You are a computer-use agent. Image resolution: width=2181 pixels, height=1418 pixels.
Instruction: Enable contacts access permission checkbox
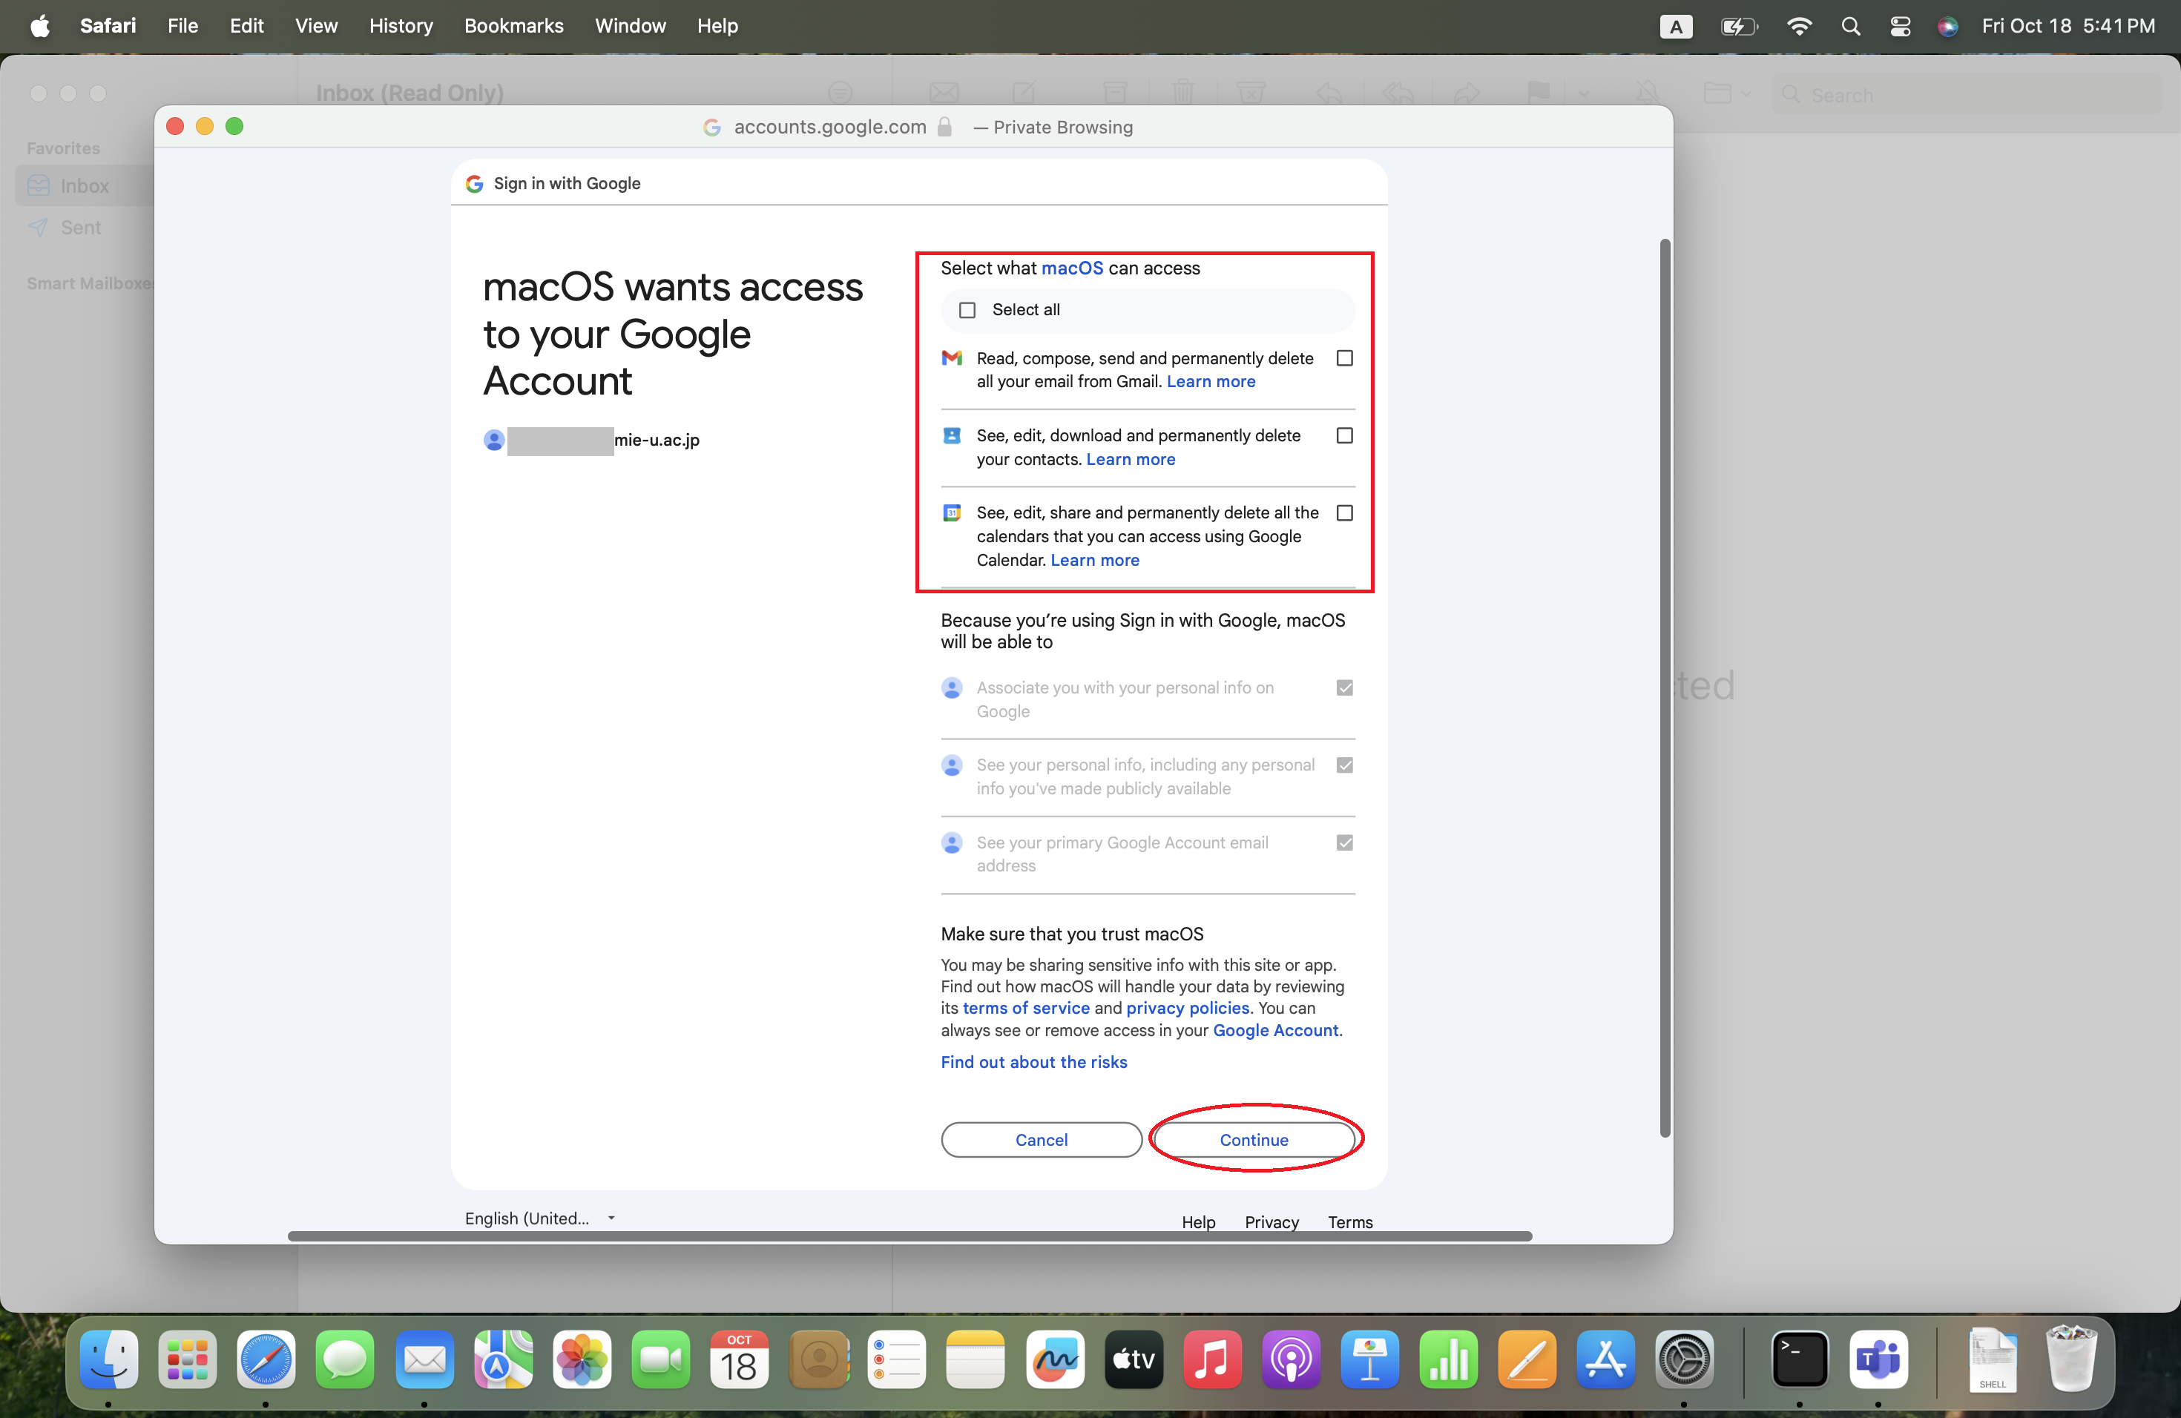1344,435
